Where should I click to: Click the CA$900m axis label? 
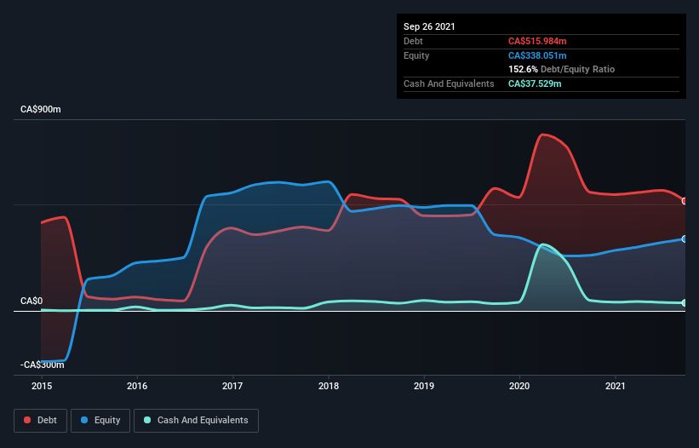[x=41, y=109]
